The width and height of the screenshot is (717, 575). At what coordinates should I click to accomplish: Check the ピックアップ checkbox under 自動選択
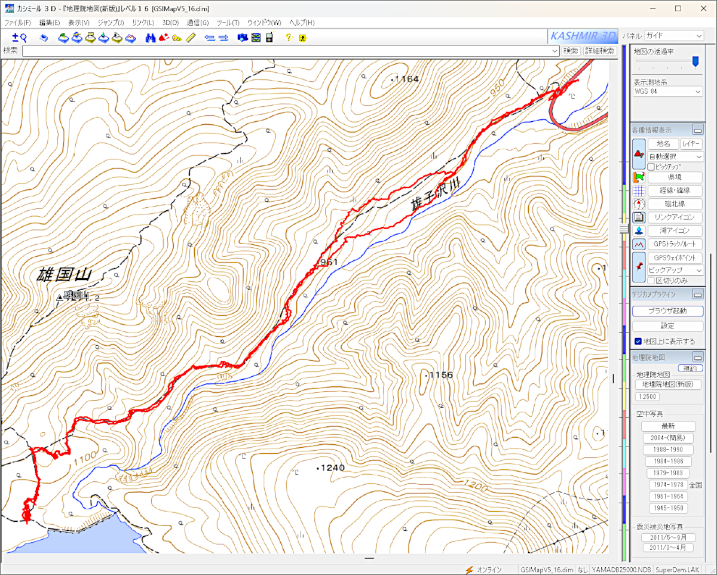click(x=651, y=167)
